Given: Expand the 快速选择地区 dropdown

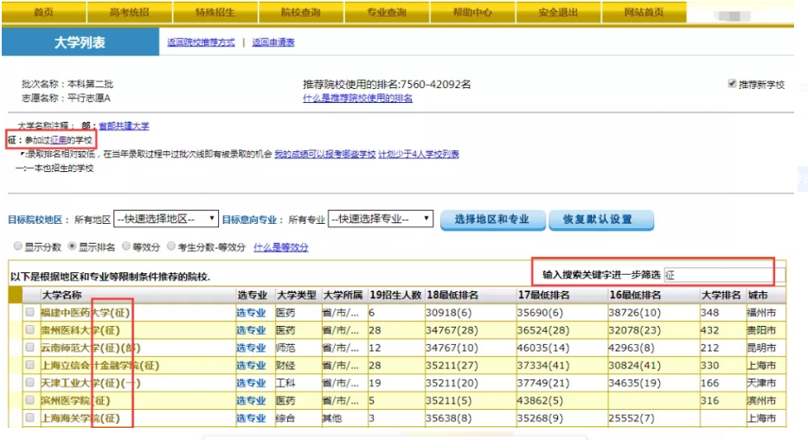Looking at the screenshot, I should tap(166, 219).
